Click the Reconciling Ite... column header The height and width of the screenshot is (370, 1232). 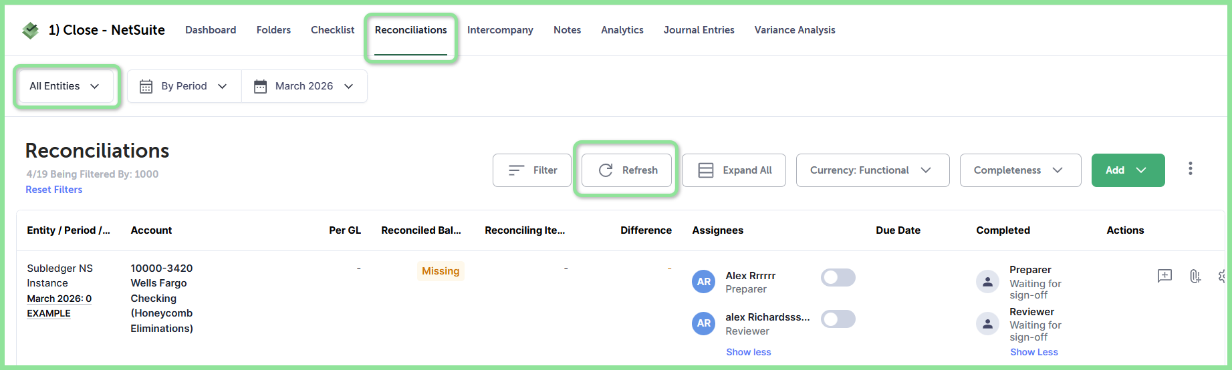(x=525, y=230)
